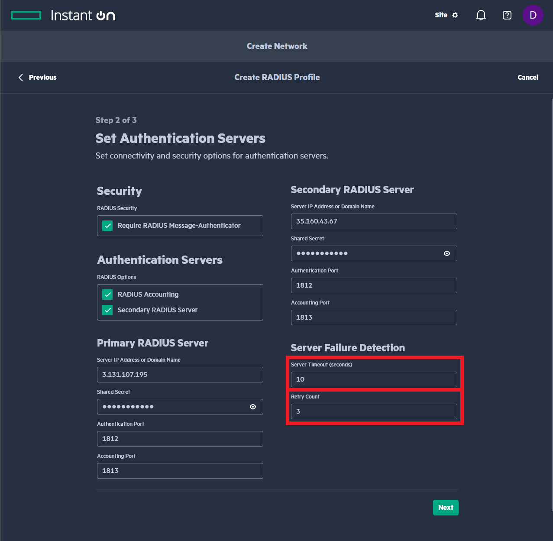This screenshot has height=541, width=553.
Task: Open the notifications bell icon
Action: [481, 15]
